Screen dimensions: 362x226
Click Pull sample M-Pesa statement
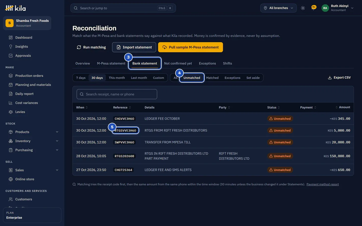[191, 47]
